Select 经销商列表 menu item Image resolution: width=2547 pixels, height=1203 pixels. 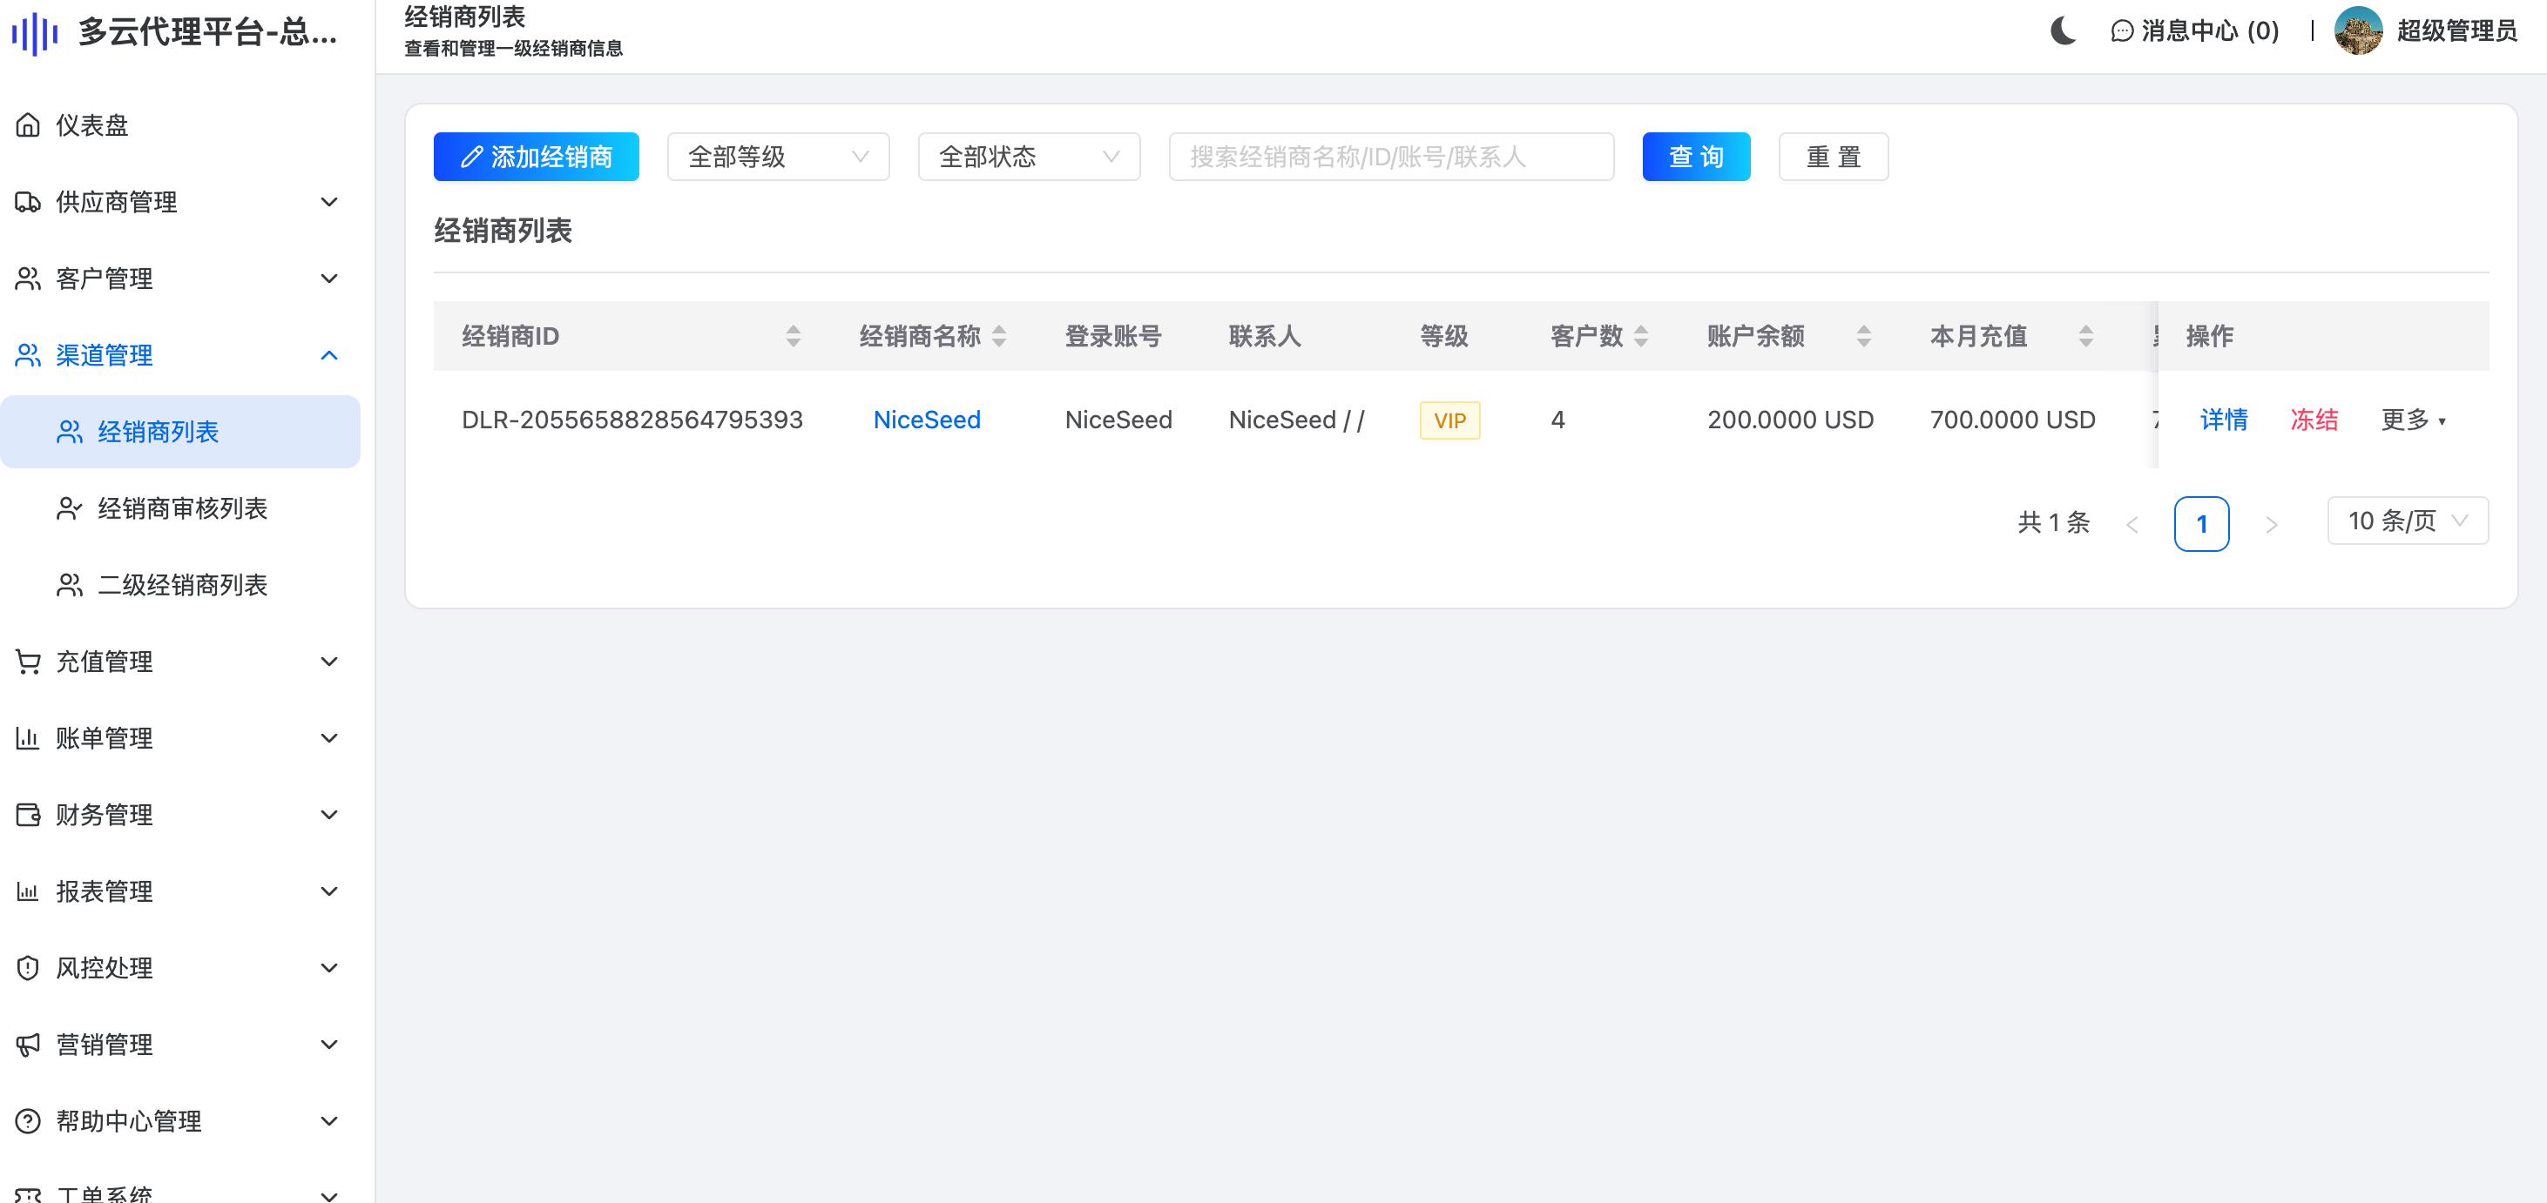pyautogui.click(x=180, y=432)
